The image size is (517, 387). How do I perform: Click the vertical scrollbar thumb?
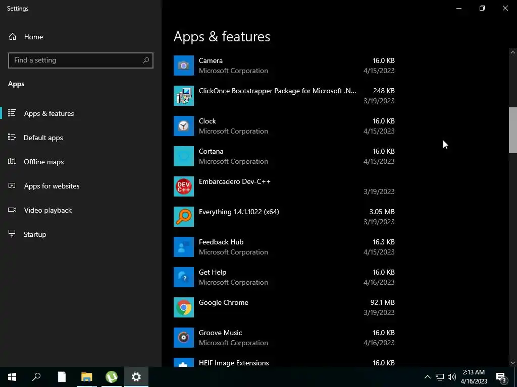pyautogui.click(x=513, y=131)
